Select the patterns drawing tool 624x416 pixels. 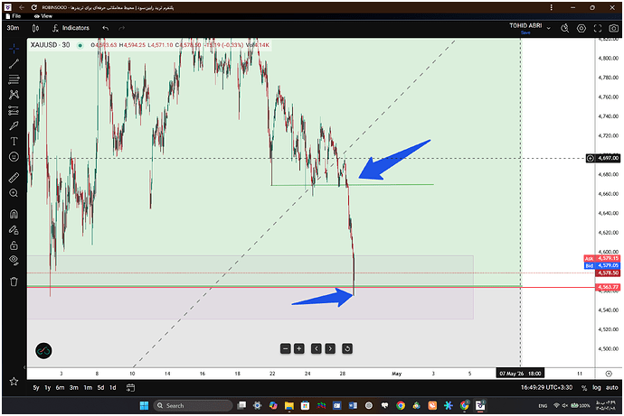pyautogui.click(x=14, y=95)
